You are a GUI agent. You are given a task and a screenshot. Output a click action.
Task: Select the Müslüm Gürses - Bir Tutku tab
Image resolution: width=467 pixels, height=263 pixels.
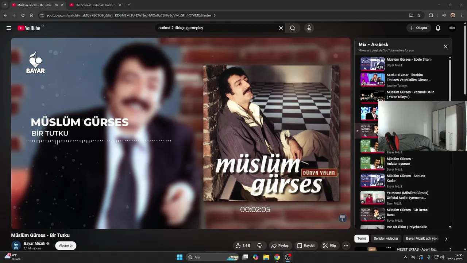pos(35,5)
